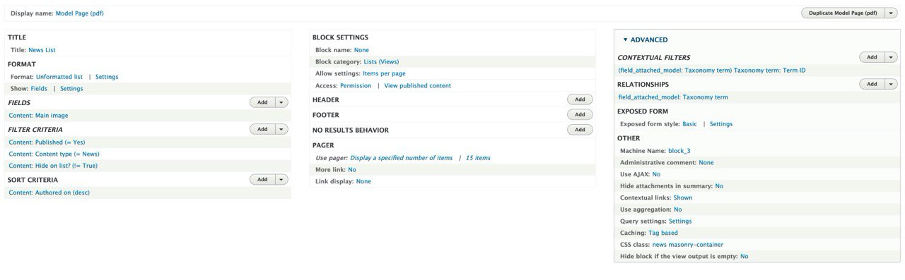The height and width of the screenshot is (280, 905).
Task: Add a Header item
Action: 580,99
